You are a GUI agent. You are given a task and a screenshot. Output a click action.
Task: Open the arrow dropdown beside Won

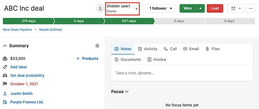coord(200,8)
